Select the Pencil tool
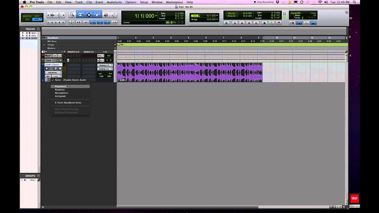The image size is (379, 213). tap(113, 15)
